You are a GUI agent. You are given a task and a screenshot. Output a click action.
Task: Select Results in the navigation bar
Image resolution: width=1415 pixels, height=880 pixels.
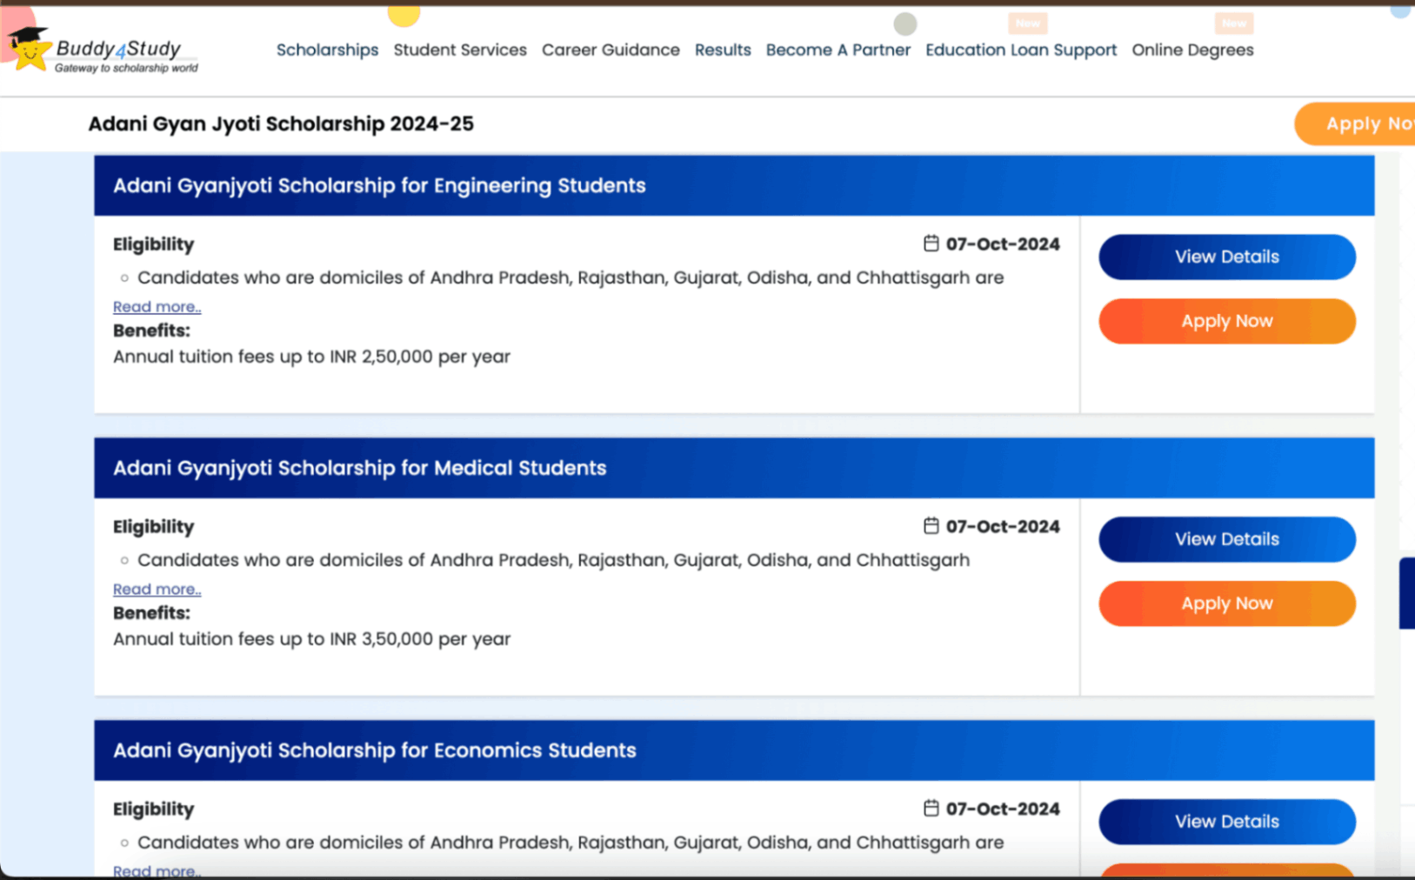coord(723,50)
